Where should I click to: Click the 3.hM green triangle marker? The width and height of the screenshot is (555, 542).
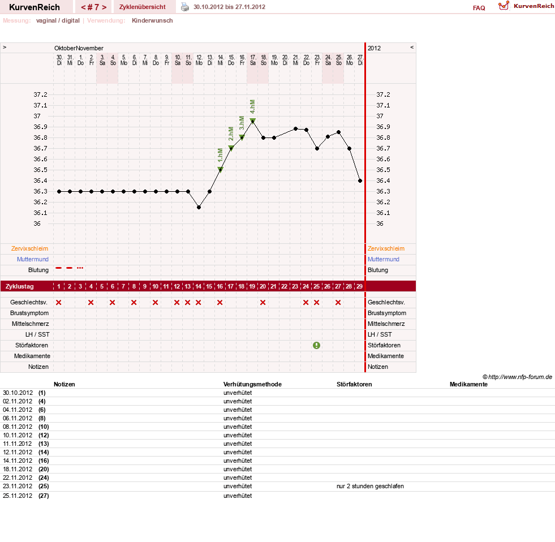point(242,137)
